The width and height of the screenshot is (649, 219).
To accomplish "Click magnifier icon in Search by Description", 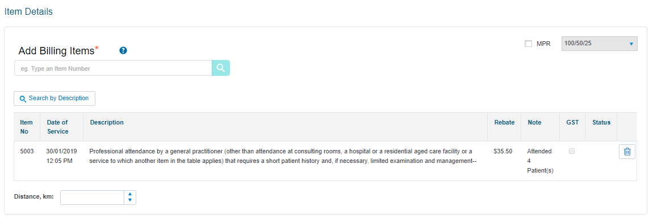I will [23, 98].
